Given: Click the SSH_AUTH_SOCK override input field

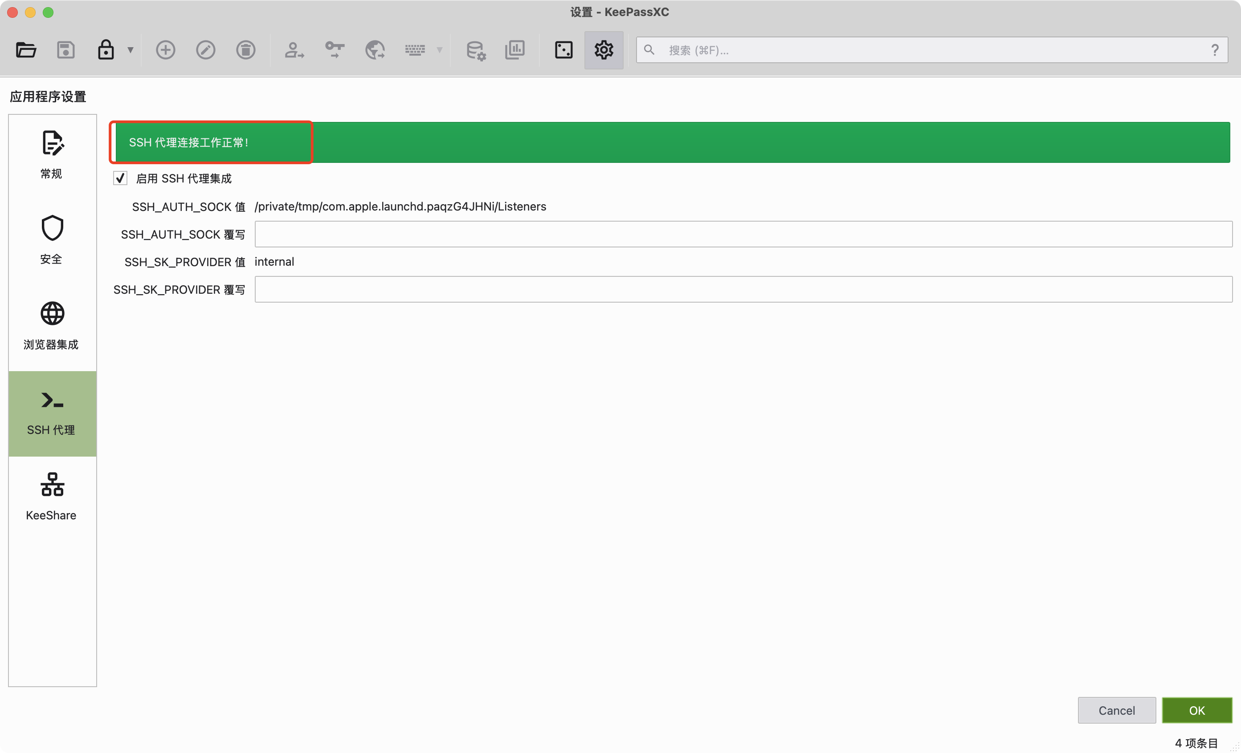Looking at the screenshot, I should coord(743,234).
